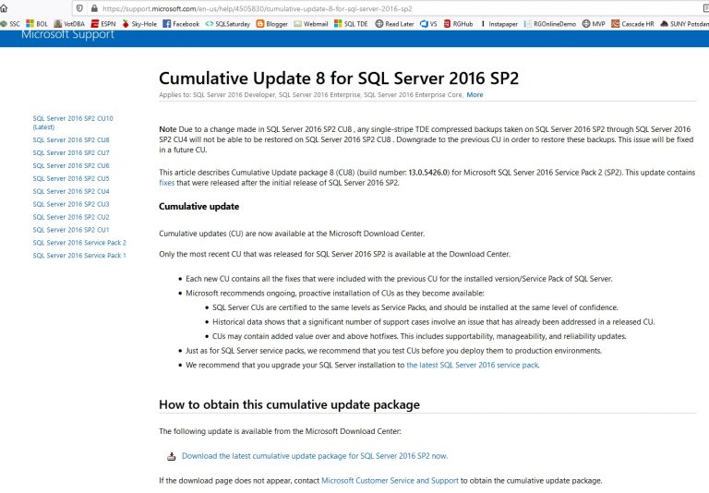709x493 pixels.
Task: Open SQL Server 2016 Service Pack 1 link
Action: point(78,255)
